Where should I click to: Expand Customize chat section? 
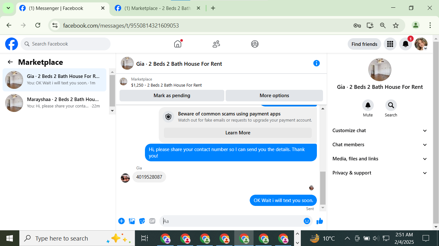[380, 131]
